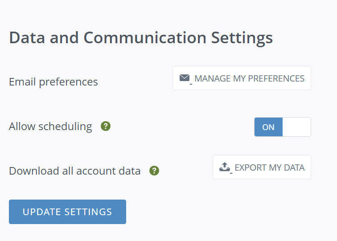The width and height of the screenshot is (337, 241).
Task: Click the upload tray icon beside Export My Data
Action: click(x=225, y=167)
